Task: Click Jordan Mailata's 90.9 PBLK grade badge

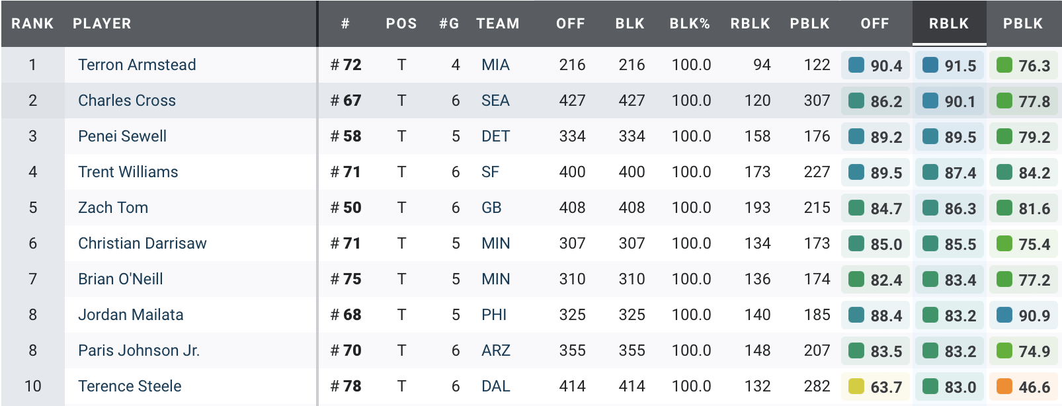Action: 1025,315
